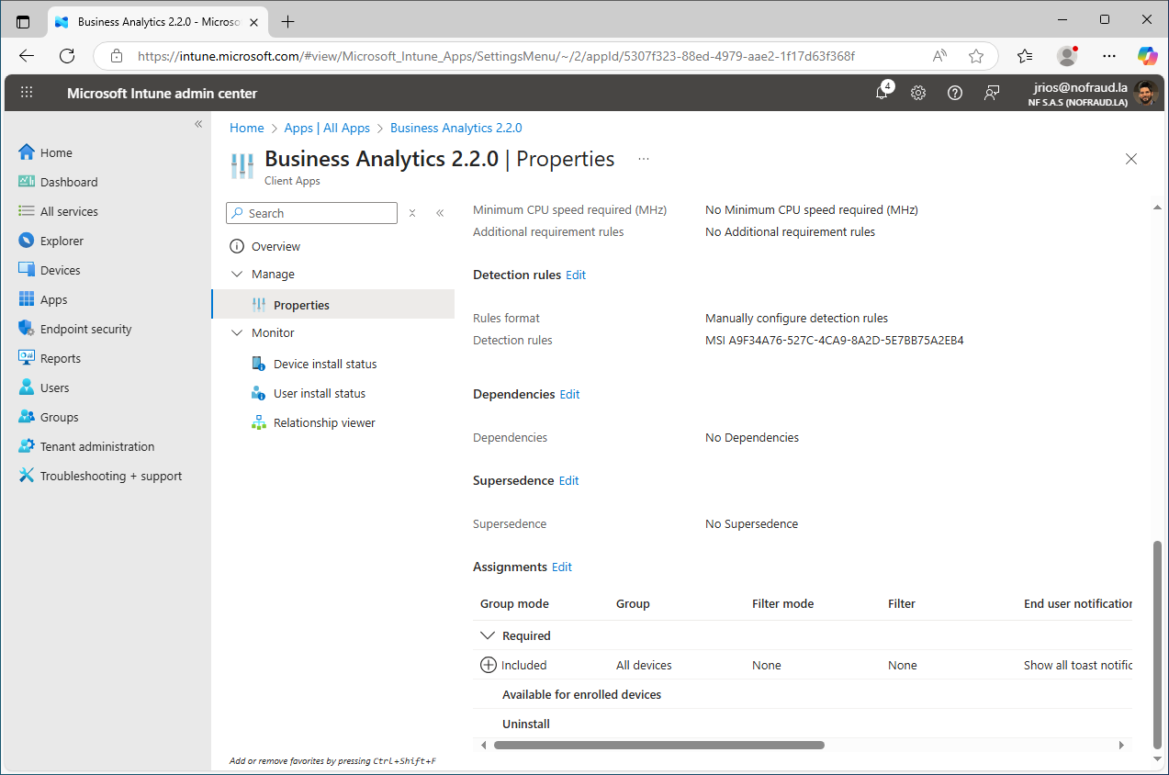
Task: Open settings gear in Intune header
Action: [x=918, y=93]
